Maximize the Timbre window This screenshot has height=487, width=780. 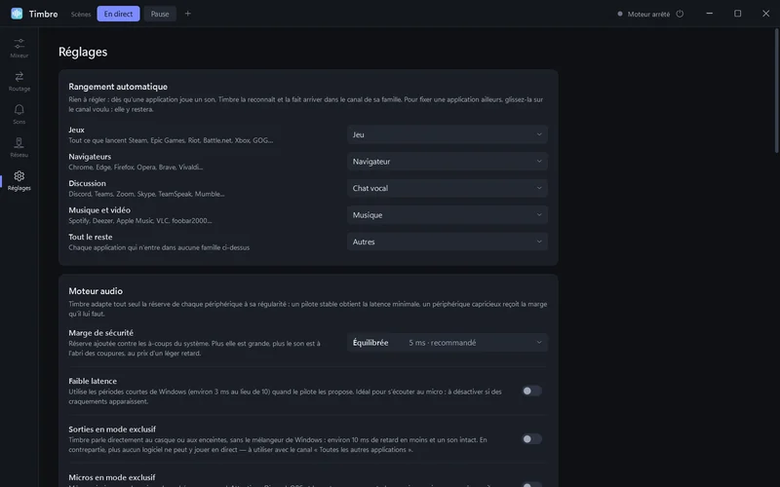(737, 14)
